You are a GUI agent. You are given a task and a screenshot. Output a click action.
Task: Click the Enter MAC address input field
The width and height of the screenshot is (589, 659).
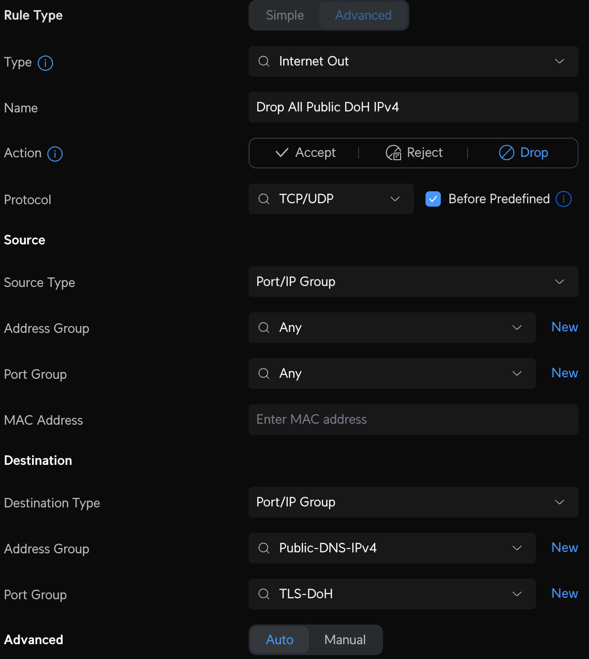click(413, 419)
